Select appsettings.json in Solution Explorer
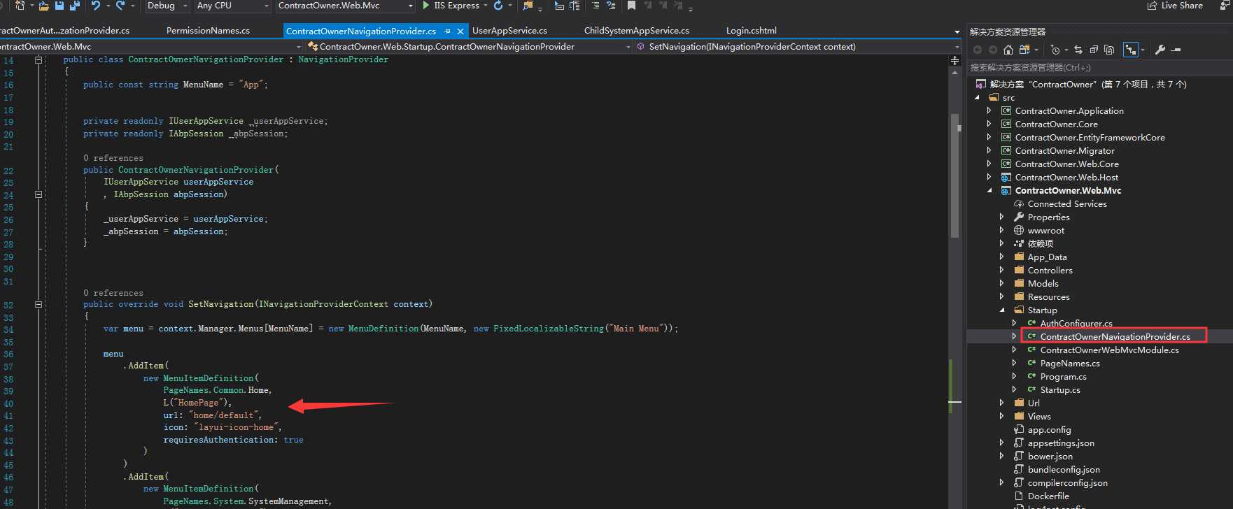This screenshot has height=509, width=1233. click(1061, 443)
